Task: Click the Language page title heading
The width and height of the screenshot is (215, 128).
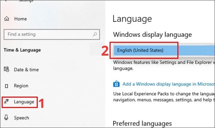Action: pos(132,19)
